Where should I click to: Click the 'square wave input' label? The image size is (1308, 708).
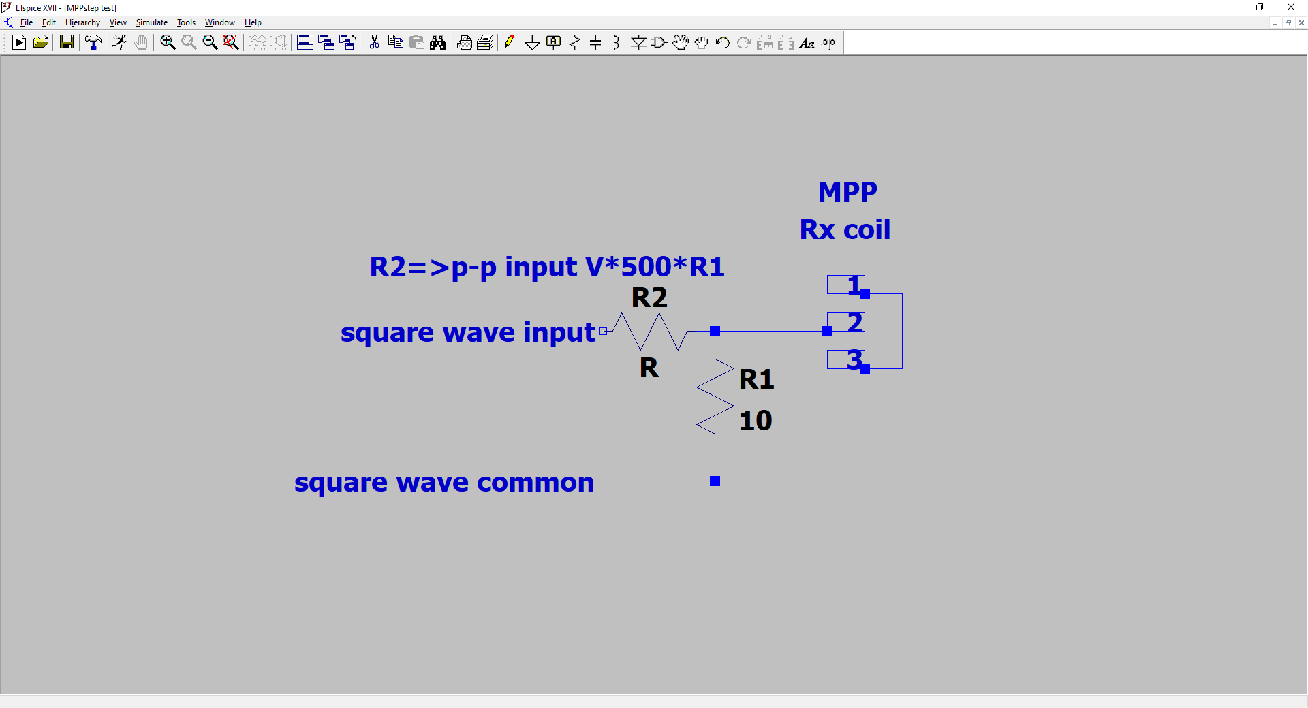click(x=468, y=332)
